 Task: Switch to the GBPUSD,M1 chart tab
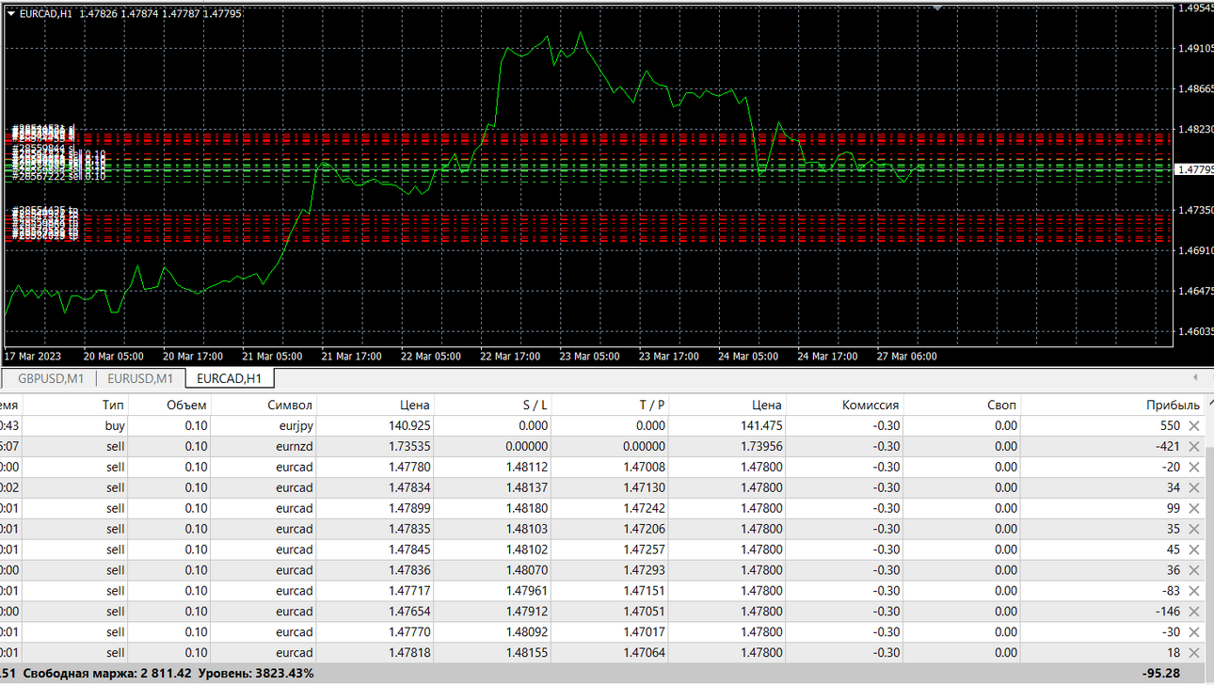coord(51,378)
